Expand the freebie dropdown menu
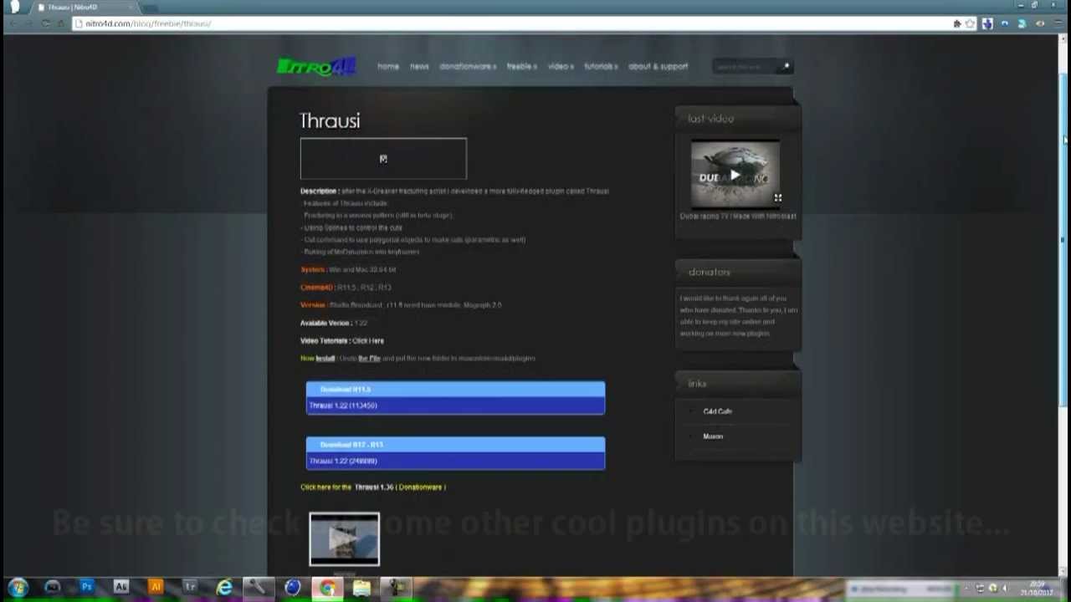 pyautogui.click(x=522, y=66)
